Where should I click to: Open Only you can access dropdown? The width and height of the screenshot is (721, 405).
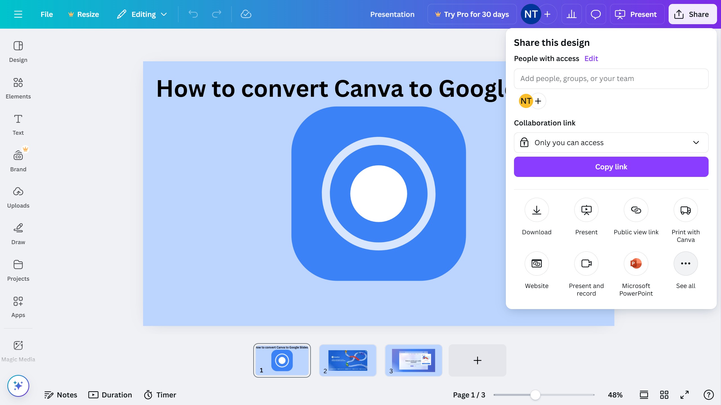pos(611,143)
